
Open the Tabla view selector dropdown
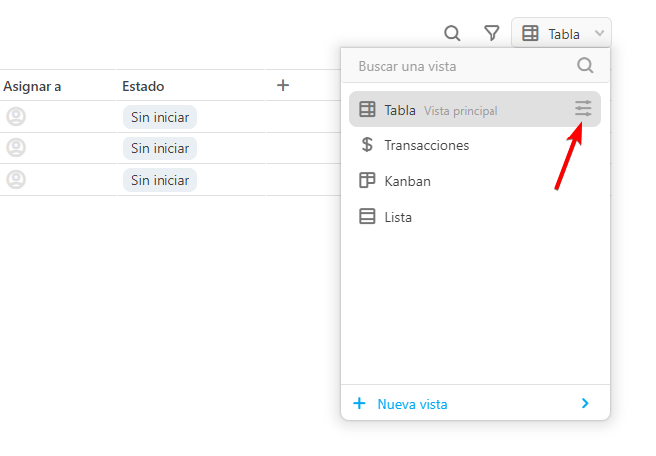click(562, 33)
